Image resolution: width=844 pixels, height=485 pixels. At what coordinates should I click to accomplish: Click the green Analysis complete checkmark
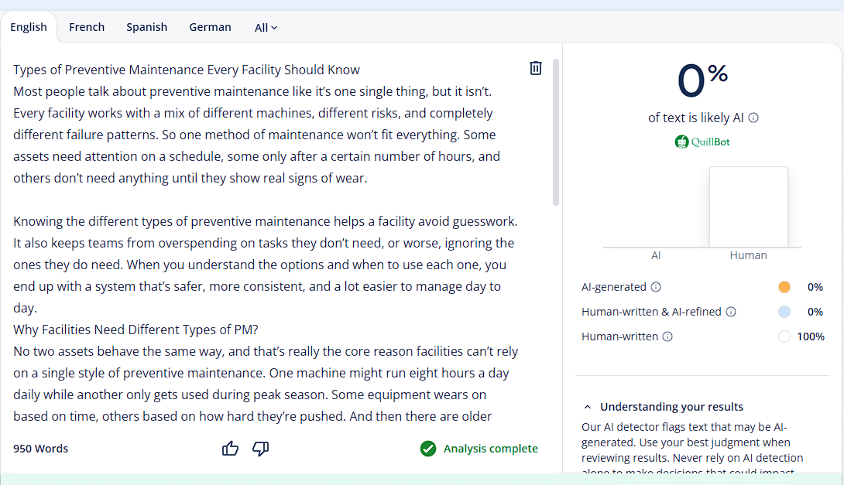point(428,449)
